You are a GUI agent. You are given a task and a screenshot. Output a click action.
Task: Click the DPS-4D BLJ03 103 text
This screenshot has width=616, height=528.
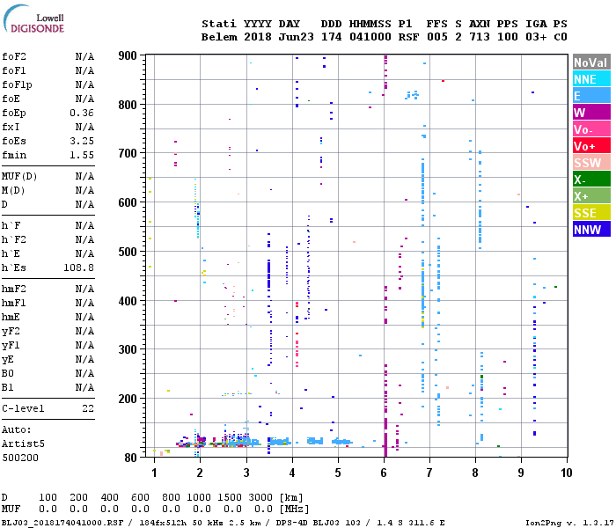318,523
